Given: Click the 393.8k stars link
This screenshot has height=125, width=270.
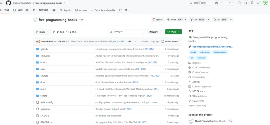Looking at the screenshot, I should tap(196, 91).
